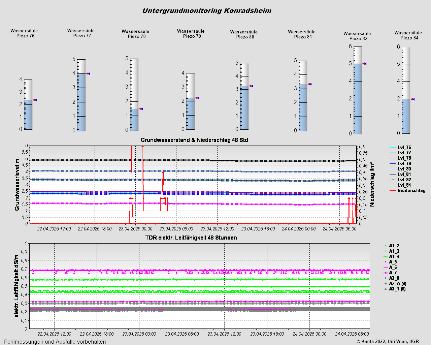Click the Piezo 77 water level marker arrow
This screenshot has height=345, width=431.
click(x=88, y=73)
